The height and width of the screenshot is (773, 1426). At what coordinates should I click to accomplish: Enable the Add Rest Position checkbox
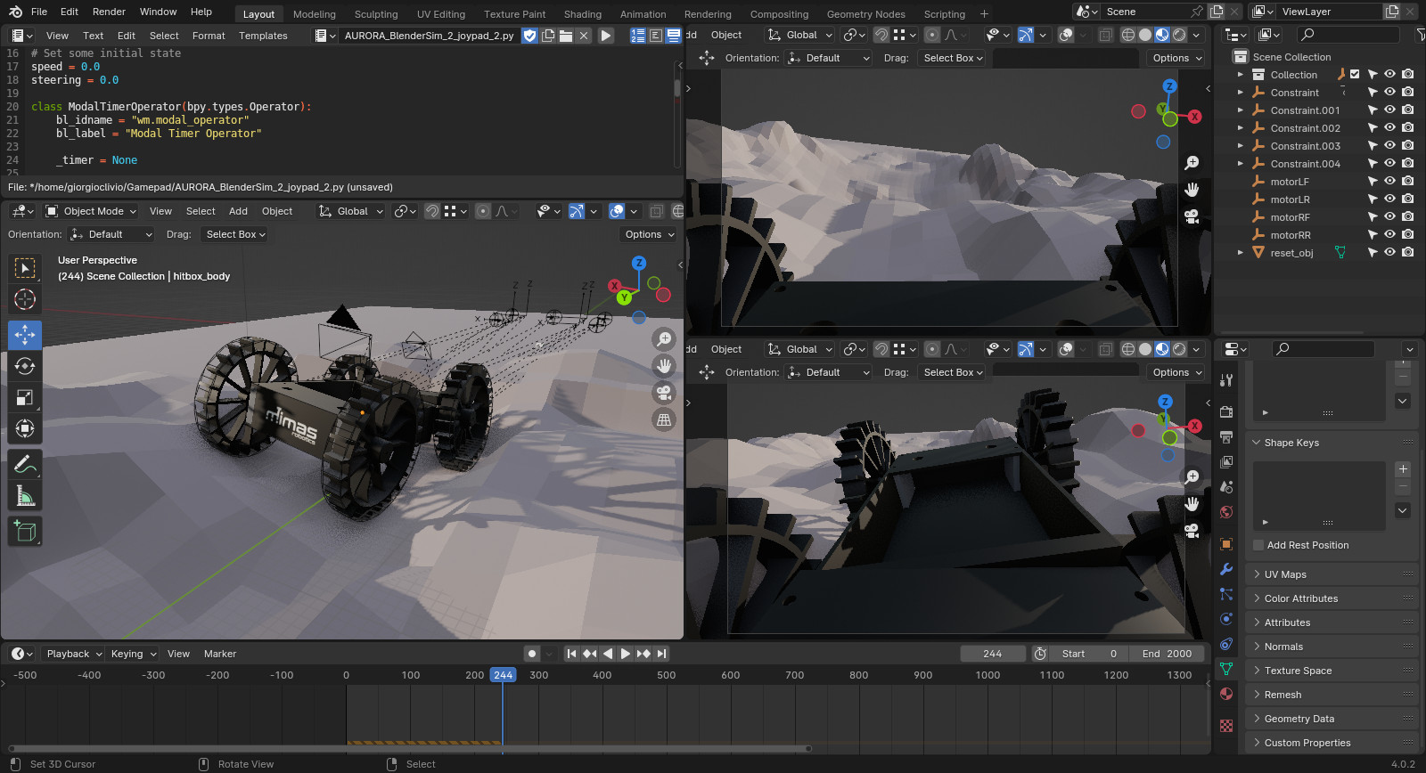[x=1258, y=545]
